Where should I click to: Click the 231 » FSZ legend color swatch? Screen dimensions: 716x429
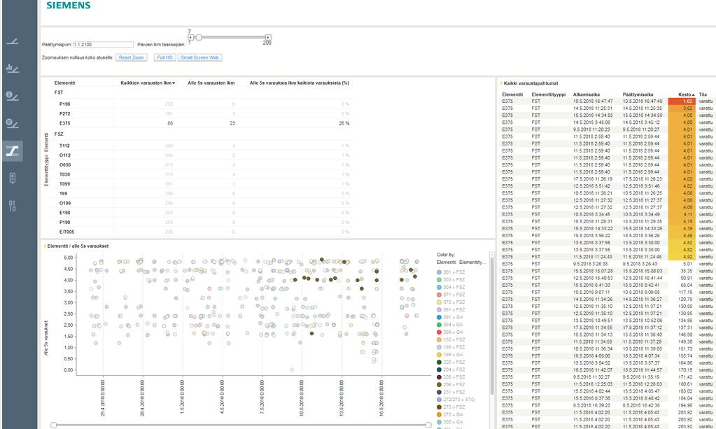coord(440,392)
